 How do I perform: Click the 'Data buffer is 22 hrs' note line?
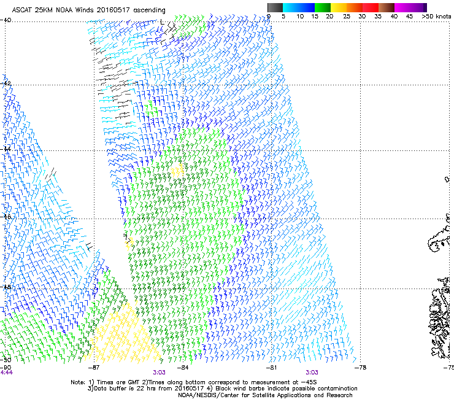[x=222, y=389]
